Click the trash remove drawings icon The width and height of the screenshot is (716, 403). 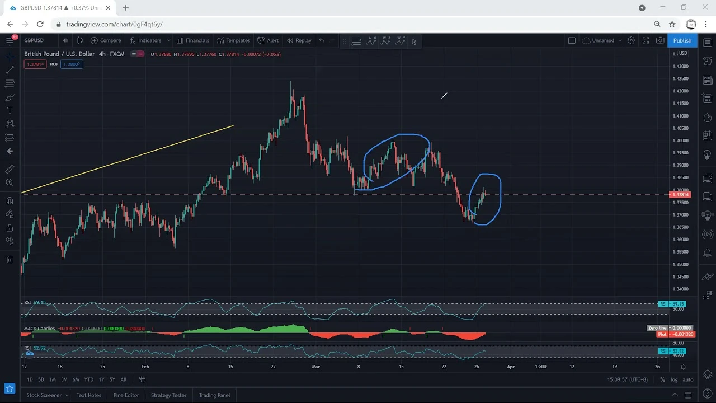click(x=10, y=259)
